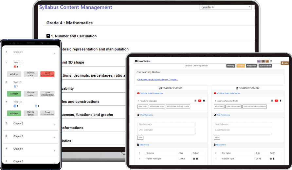Click +Add Video under Teacher Content

143,106
